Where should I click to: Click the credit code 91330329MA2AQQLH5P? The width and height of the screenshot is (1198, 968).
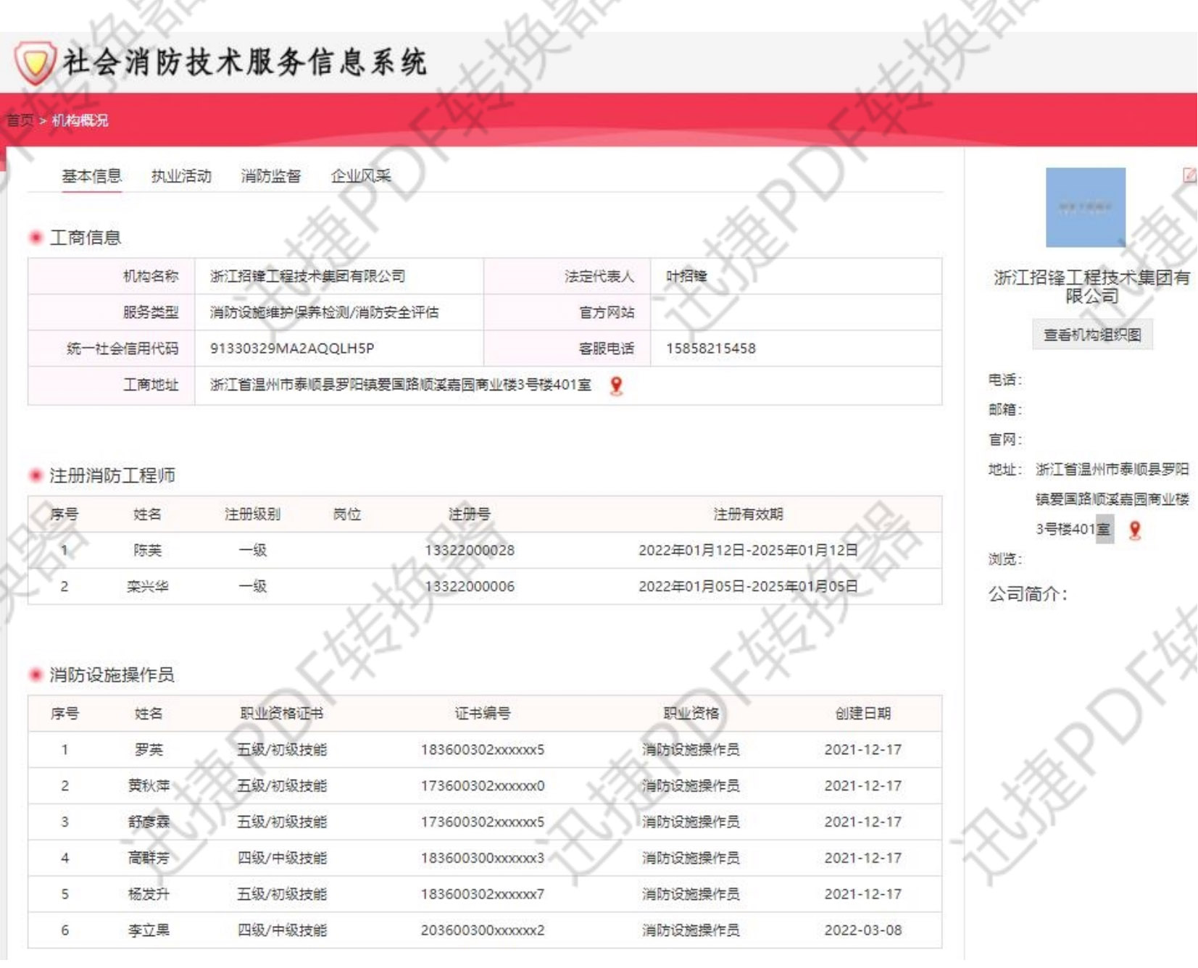[292, 349]
